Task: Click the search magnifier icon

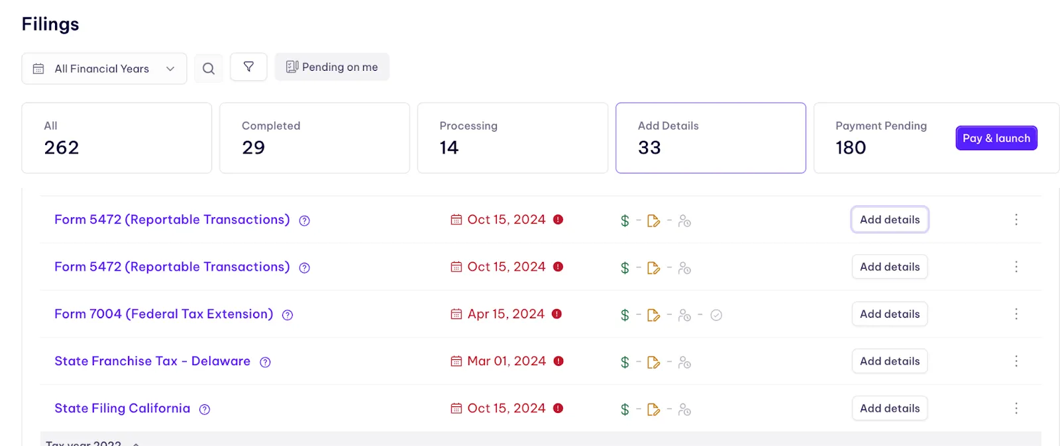Action: tap(209, 68)
